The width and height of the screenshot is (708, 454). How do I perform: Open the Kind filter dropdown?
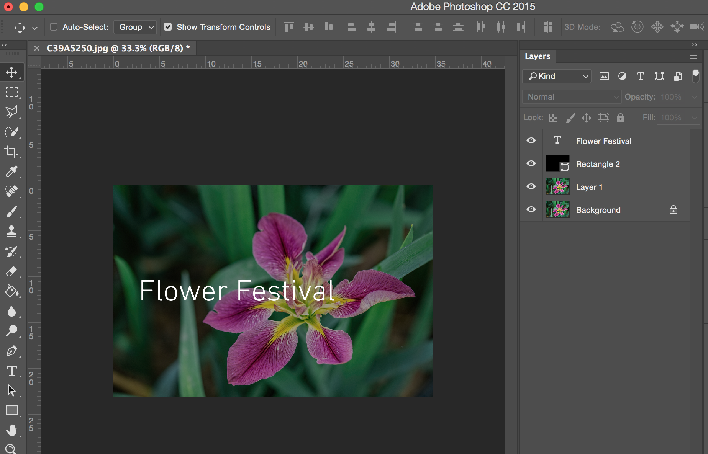[x=557, y=76]
